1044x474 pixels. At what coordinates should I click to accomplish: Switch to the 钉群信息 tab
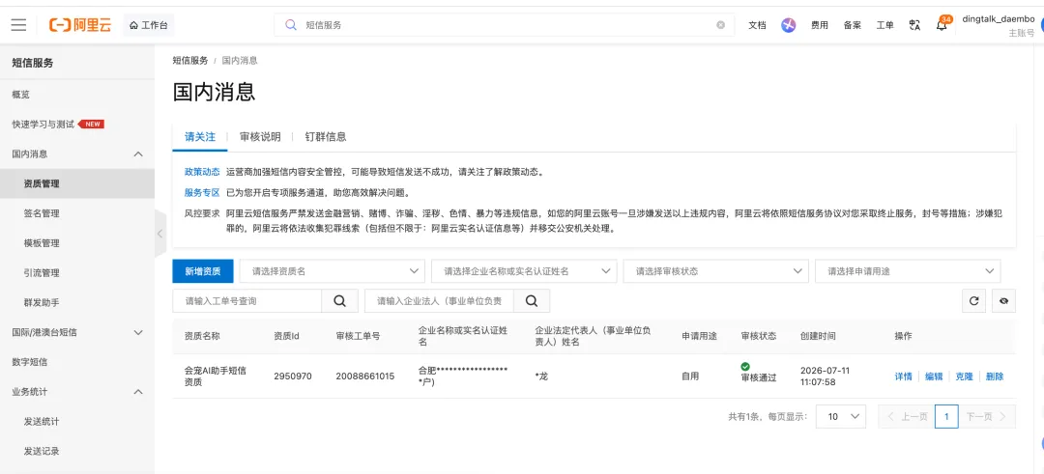pos(326,136)
